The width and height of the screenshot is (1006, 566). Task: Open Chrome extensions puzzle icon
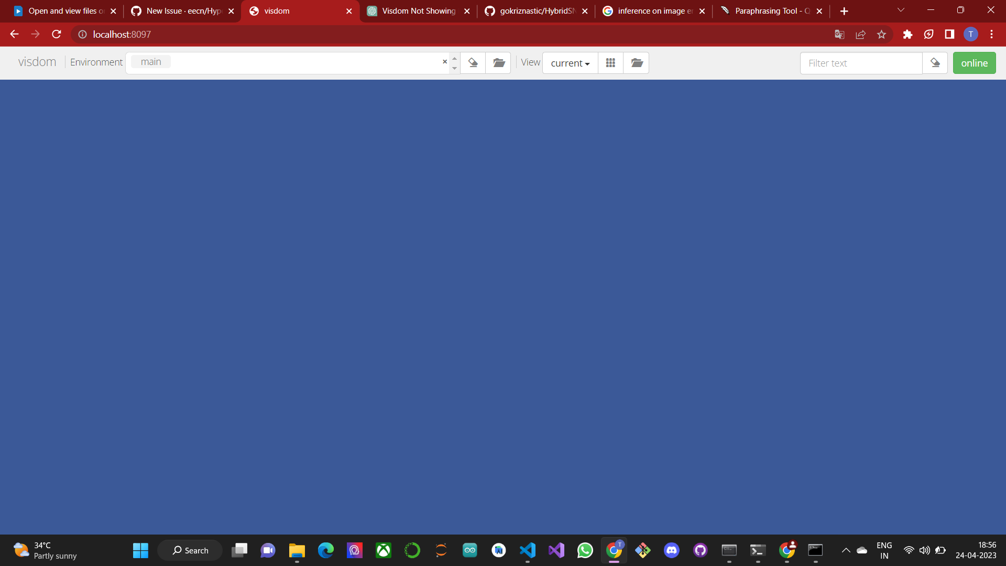[907, 34]
